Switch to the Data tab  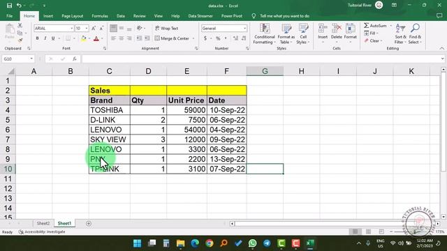[121, 16]
